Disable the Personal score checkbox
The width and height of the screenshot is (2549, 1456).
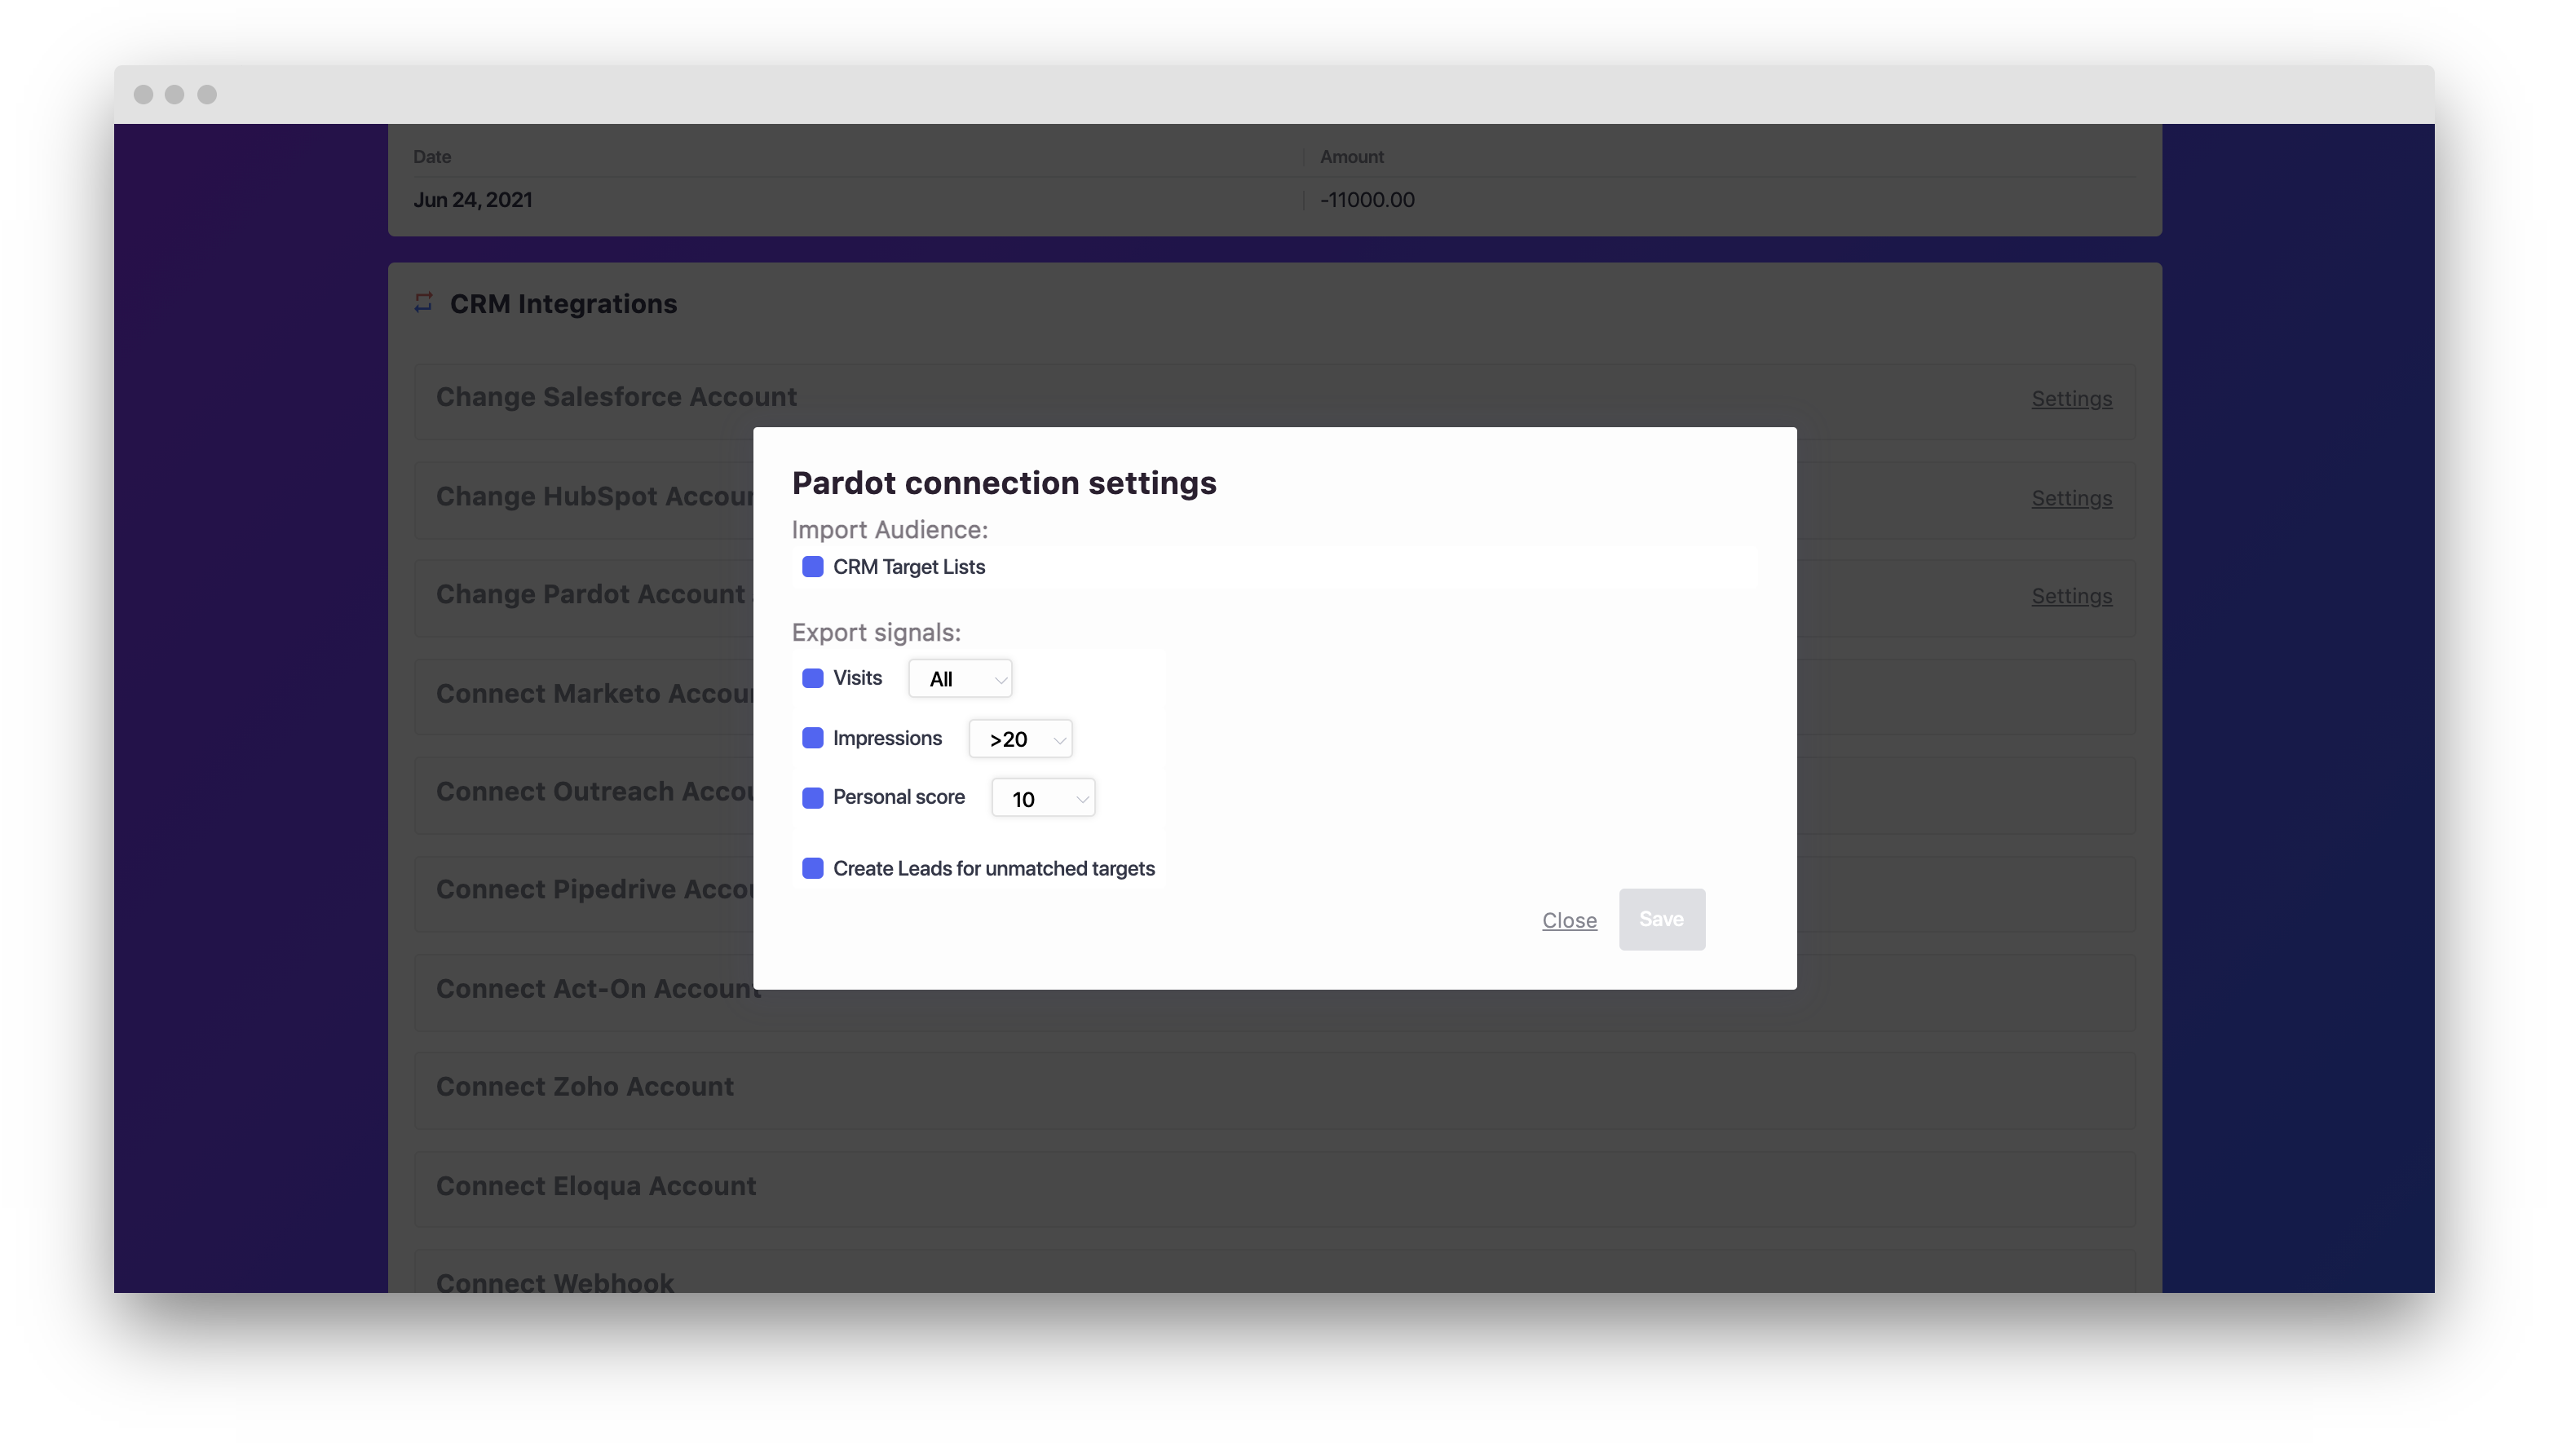pyautogui.click(x=812, y=797)
